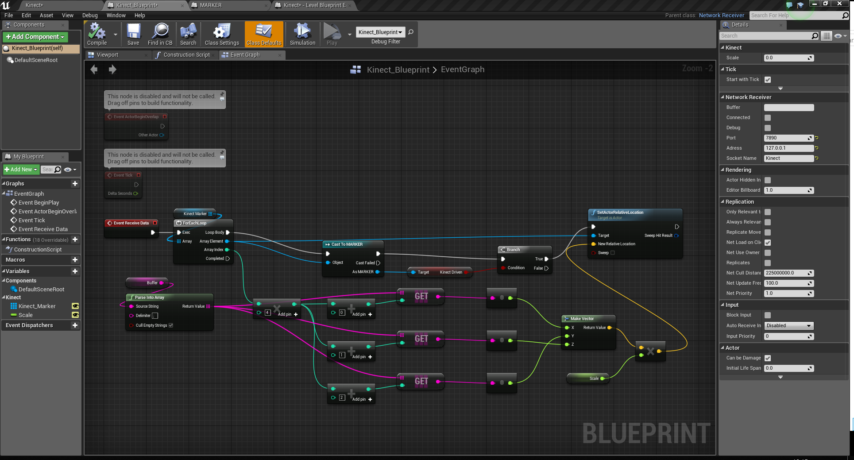The height and width of the screenshot is (460, 854).
Task: Open the Compile options dropdown arrow
Action: (116, 35)
